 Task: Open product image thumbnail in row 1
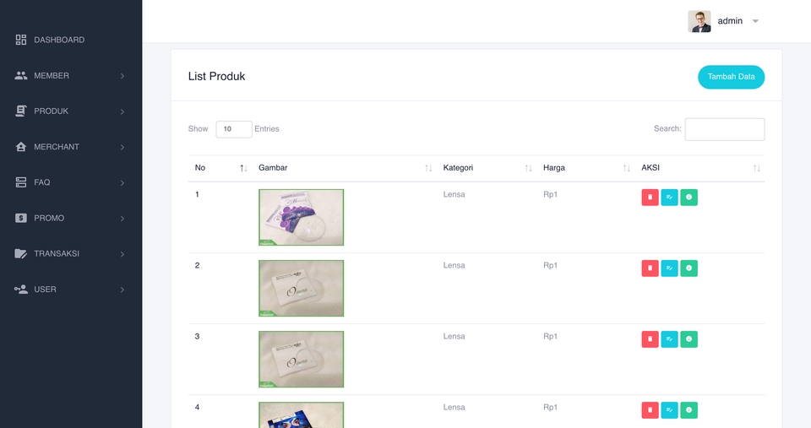[301, 217]
